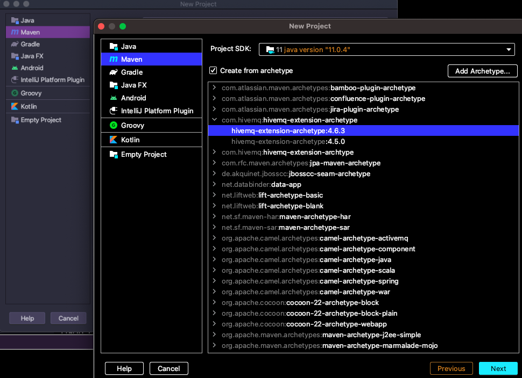The width and height of the screenshot is (522, 378).
Task: Pick the Java FX folder icon in the front dialog
Action: (114, 85)
